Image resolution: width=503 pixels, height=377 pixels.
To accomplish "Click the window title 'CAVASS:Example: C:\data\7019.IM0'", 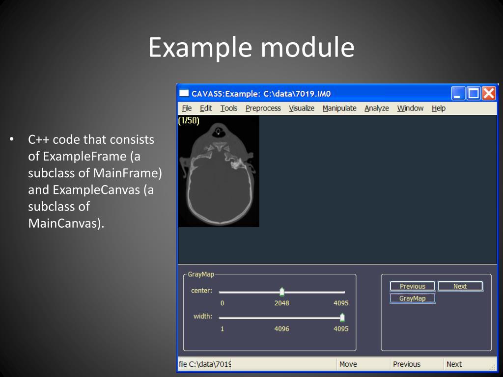I will click(261, 94).
